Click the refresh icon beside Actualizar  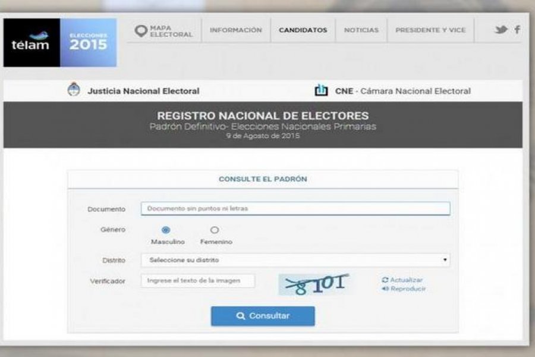click(385, 280)
